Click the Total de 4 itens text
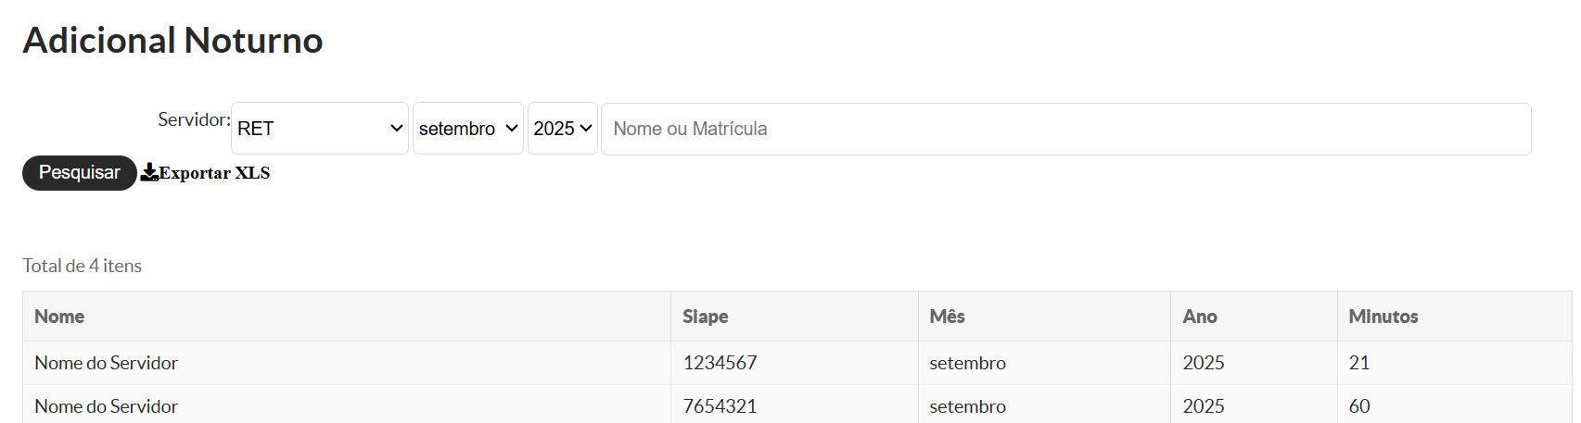1581x423 pixels. pos(82,266)
